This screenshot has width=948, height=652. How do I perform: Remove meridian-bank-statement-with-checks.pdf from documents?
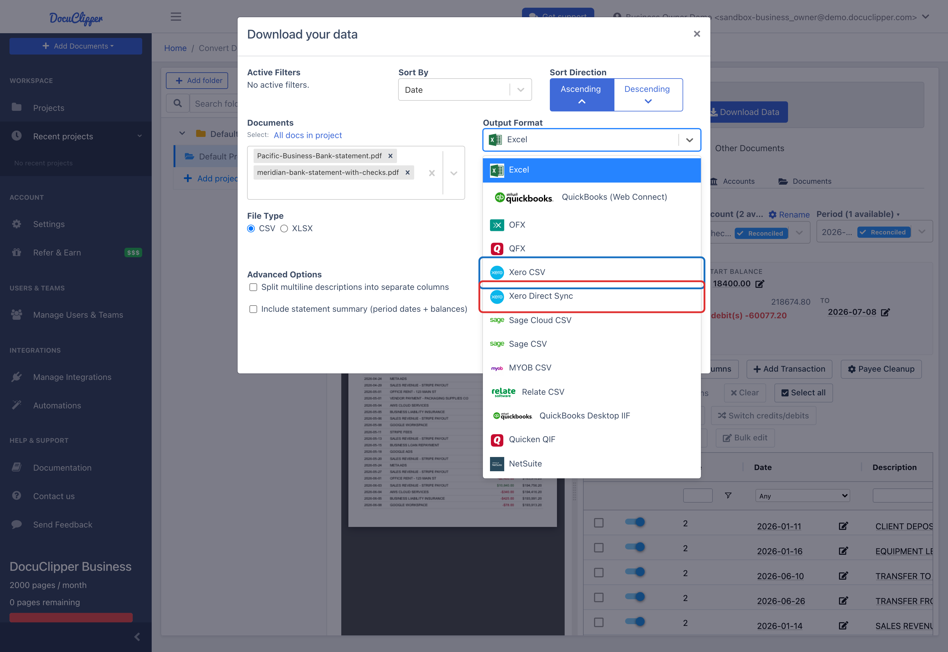(407, 172)
